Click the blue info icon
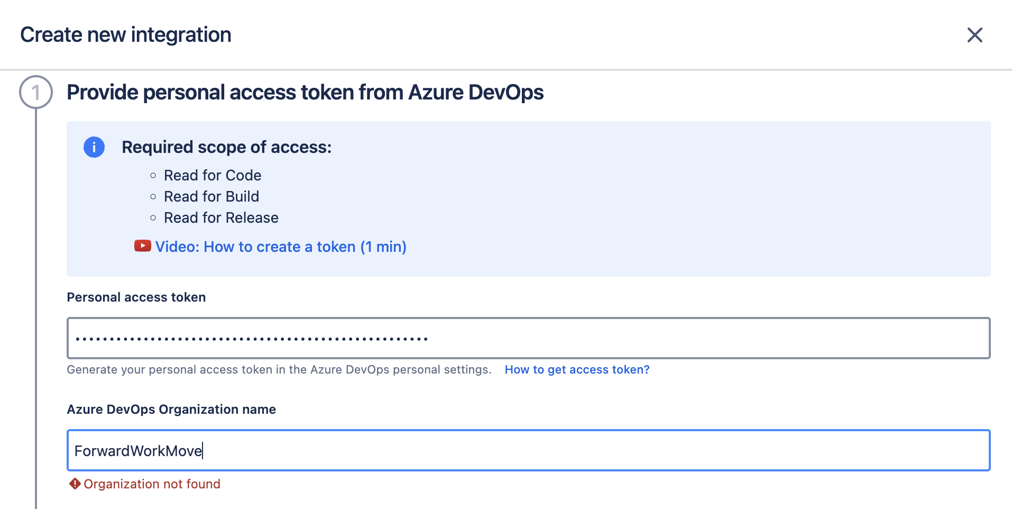Screen dimensions: 1012x509 click(94, 147)
